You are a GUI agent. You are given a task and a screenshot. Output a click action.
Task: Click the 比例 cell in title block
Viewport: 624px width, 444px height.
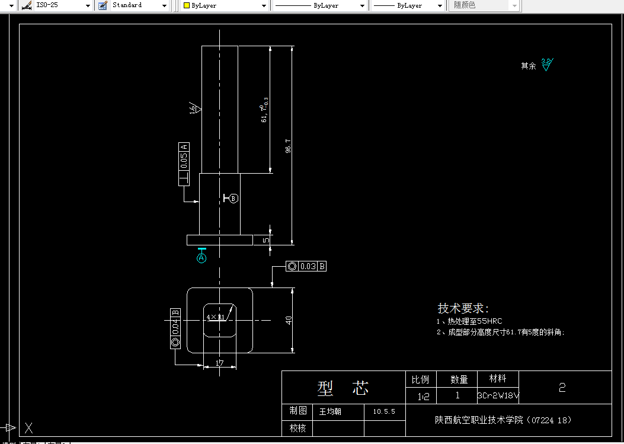pyautogui.click(x=421, y=379)
